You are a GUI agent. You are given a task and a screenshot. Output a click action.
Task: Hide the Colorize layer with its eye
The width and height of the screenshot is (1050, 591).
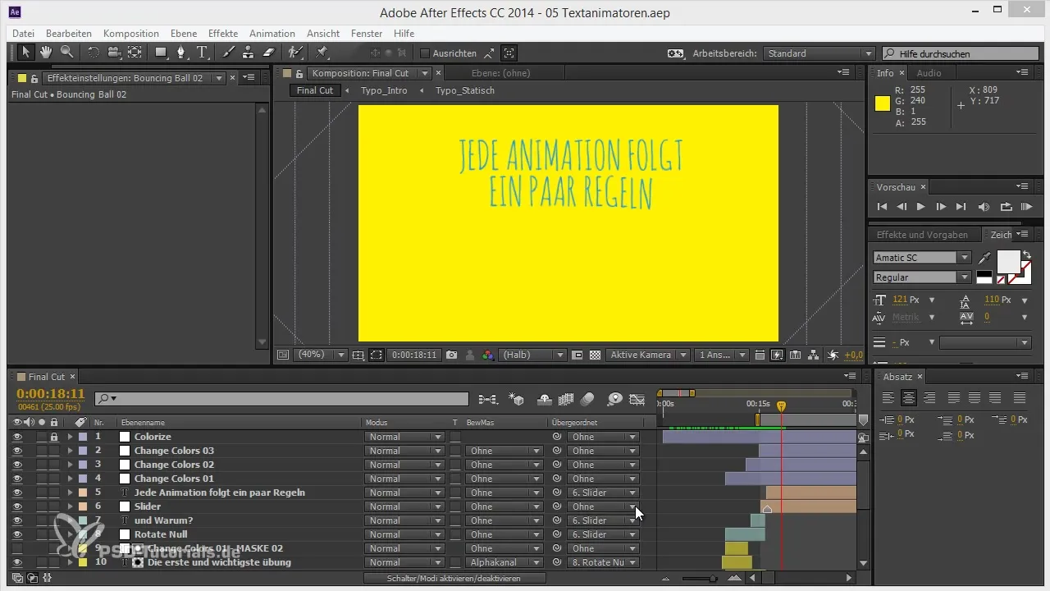(17, 437)
